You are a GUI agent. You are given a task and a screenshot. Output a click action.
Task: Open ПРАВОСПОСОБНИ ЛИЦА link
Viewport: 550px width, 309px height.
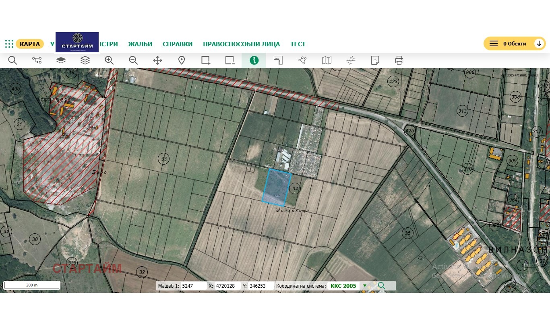(x=242, y=44)
